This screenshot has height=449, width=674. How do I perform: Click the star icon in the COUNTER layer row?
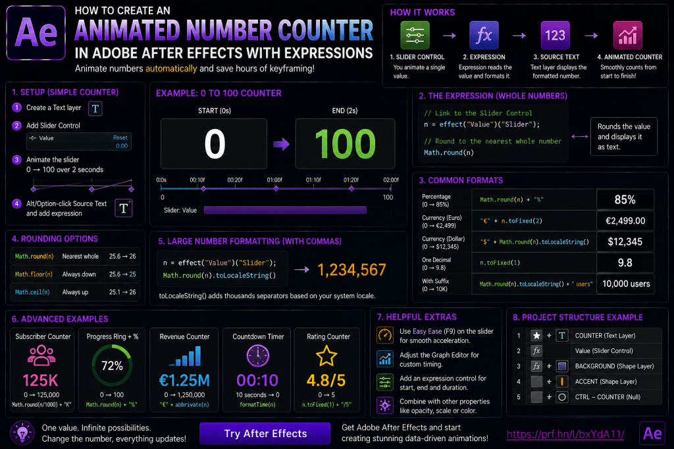coord(536,336)
